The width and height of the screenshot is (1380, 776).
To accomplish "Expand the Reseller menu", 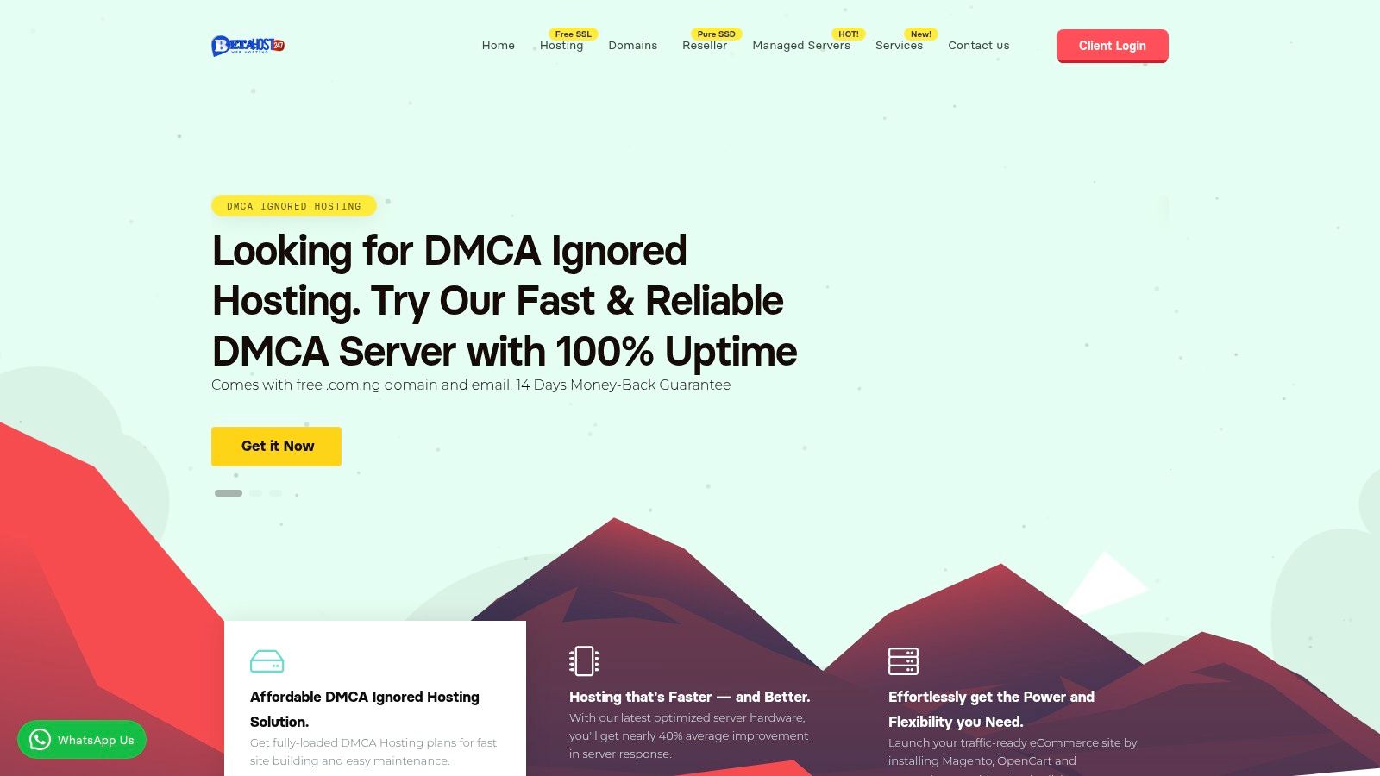I will point(705,46).
